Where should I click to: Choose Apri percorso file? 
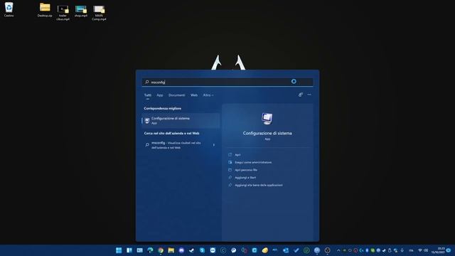(246, 170)
